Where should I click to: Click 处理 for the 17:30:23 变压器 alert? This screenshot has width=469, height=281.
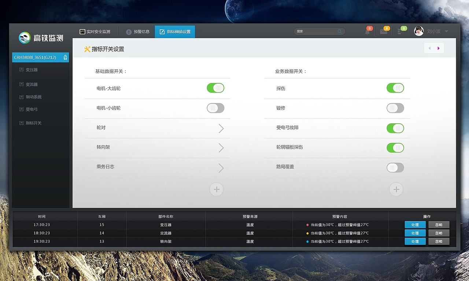[x=415, y=225]
